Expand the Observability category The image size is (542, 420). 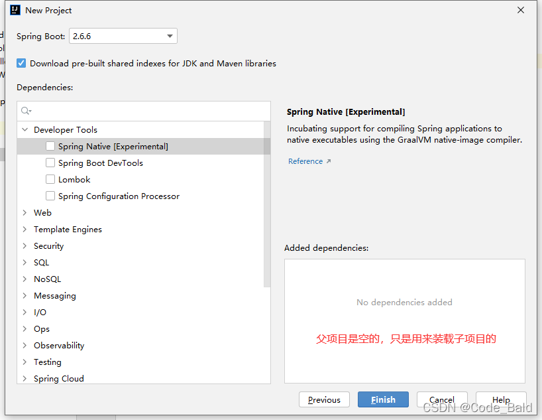pyautogui.click(x=25, y=346)
